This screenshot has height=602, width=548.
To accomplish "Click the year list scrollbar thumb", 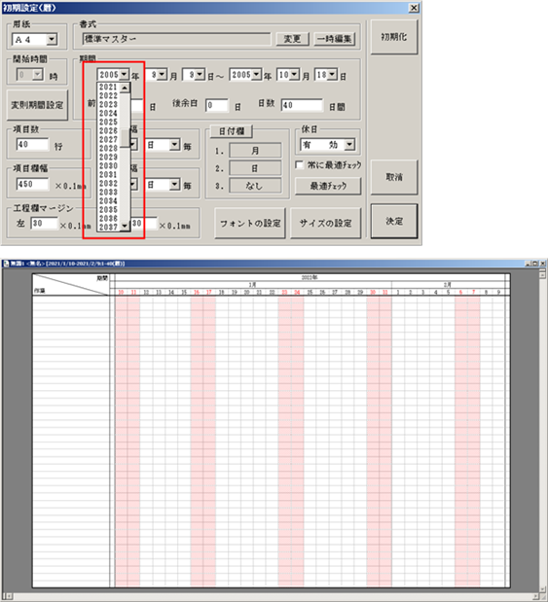I will point(125,139).
